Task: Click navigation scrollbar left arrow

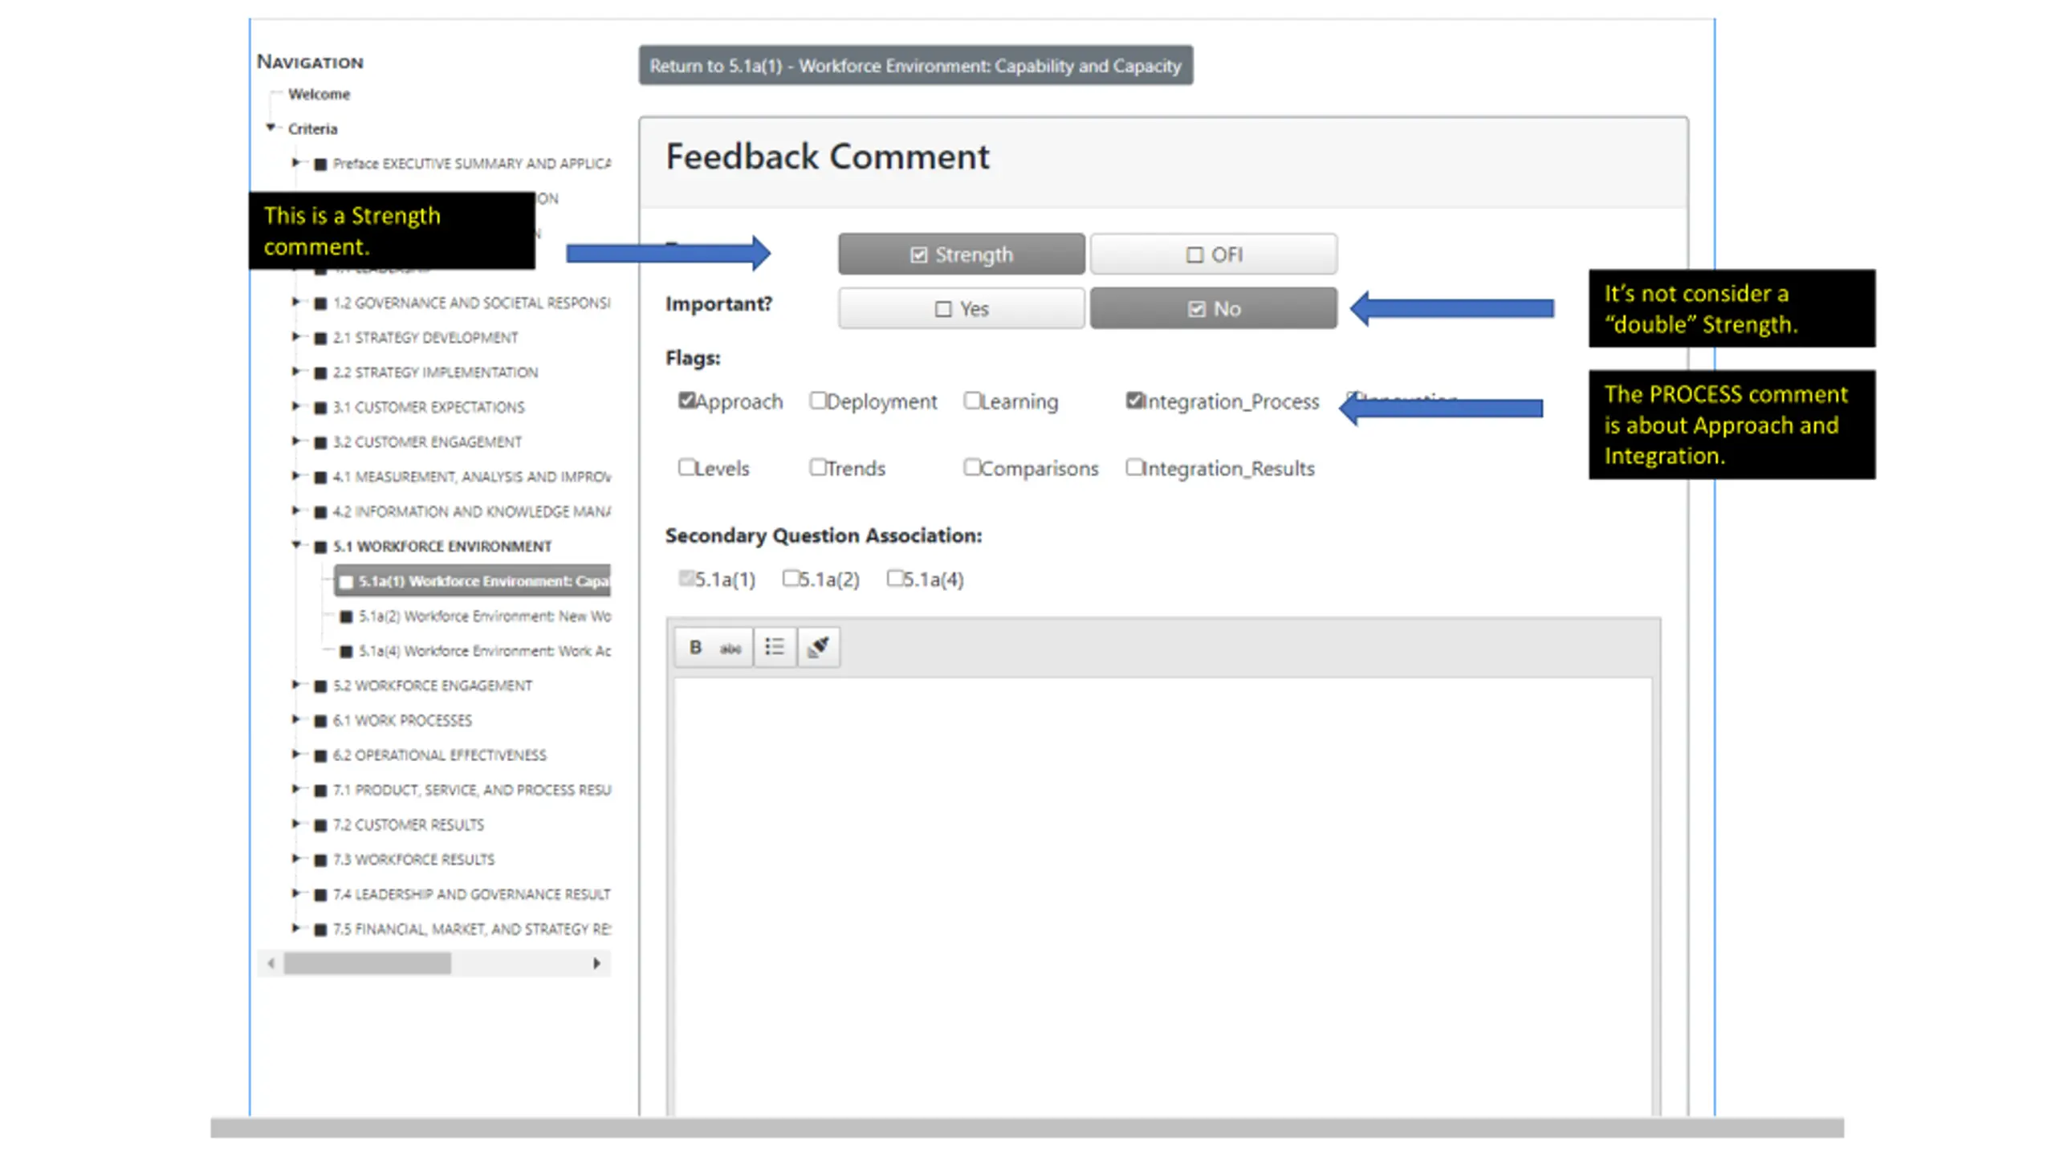Action: pos(271,963)
